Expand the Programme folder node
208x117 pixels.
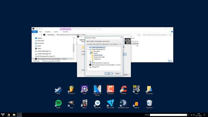click(90, 59)
